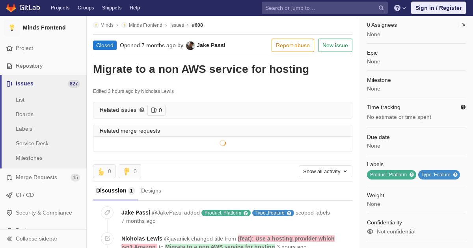This screenshot has width=473, height=248.
Task: Click the New issue button
Action: (335, 45)
